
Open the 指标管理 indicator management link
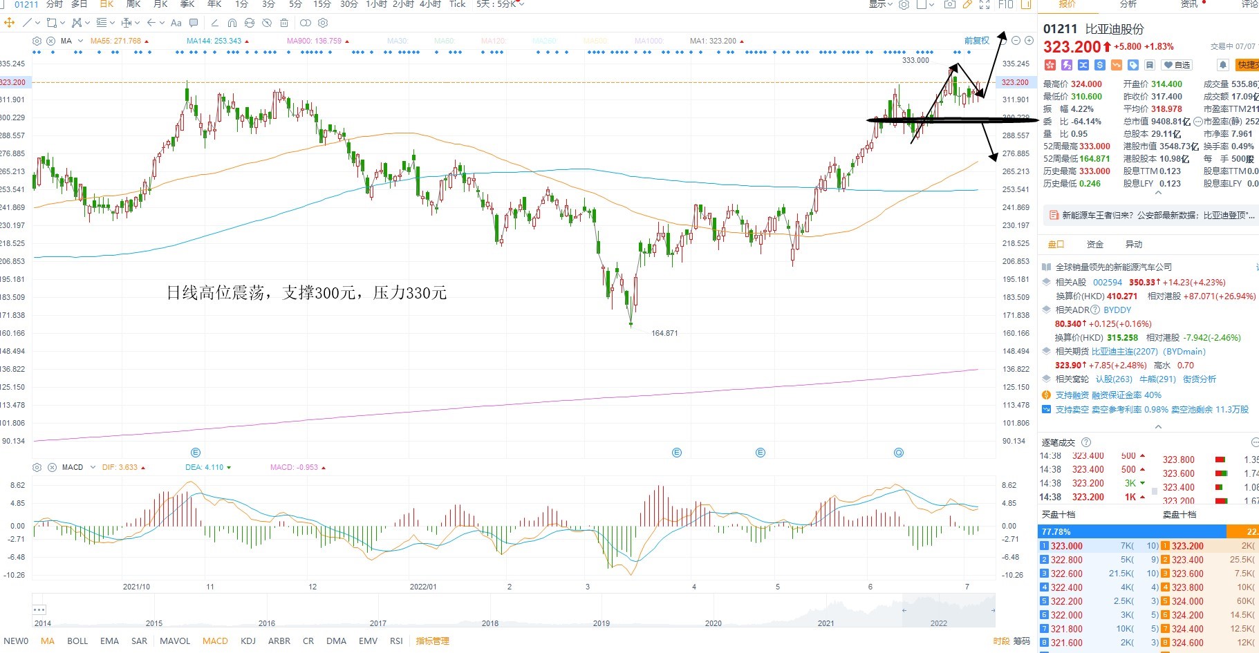[433, 641]
